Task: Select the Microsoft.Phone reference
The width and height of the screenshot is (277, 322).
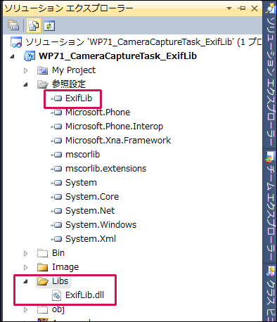Action: (98, 112)
